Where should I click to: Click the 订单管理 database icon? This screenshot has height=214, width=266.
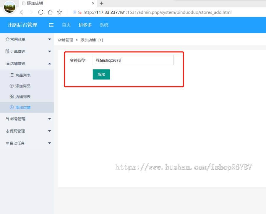click(7, 51)
